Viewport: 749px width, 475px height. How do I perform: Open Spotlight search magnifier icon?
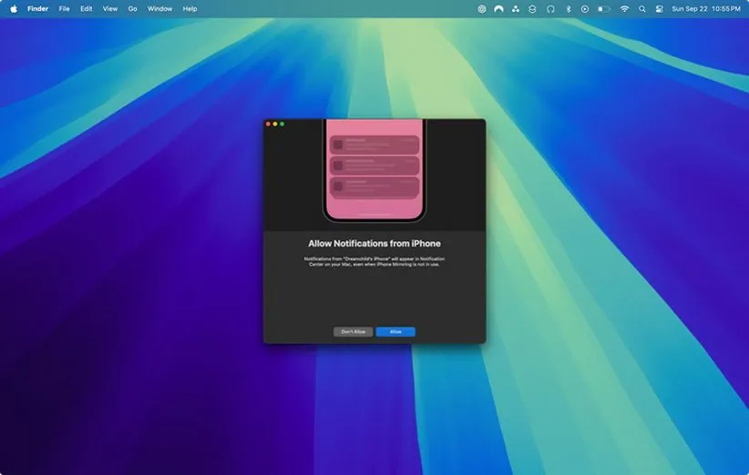[x=642, y=8]
